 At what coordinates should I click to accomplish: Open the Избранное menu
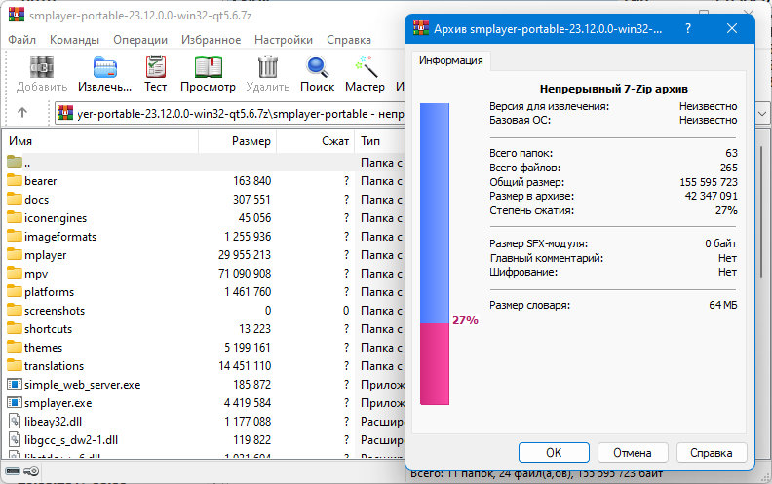point(211,40)
